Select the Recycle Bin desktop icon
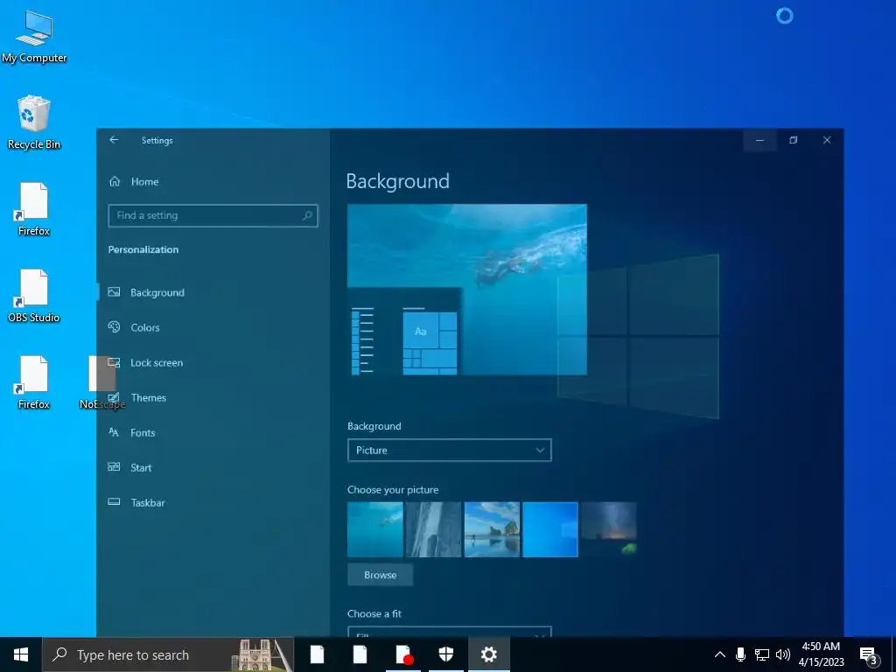The width and height of the screenshot is (896, 672). pyautogui.click(x=34, y=122)
